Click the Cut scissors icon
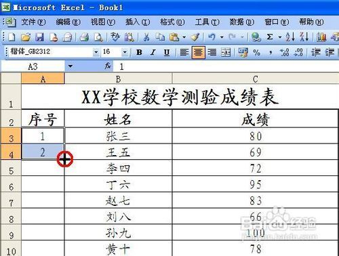The image size is (339, 256). pos(146,37)
